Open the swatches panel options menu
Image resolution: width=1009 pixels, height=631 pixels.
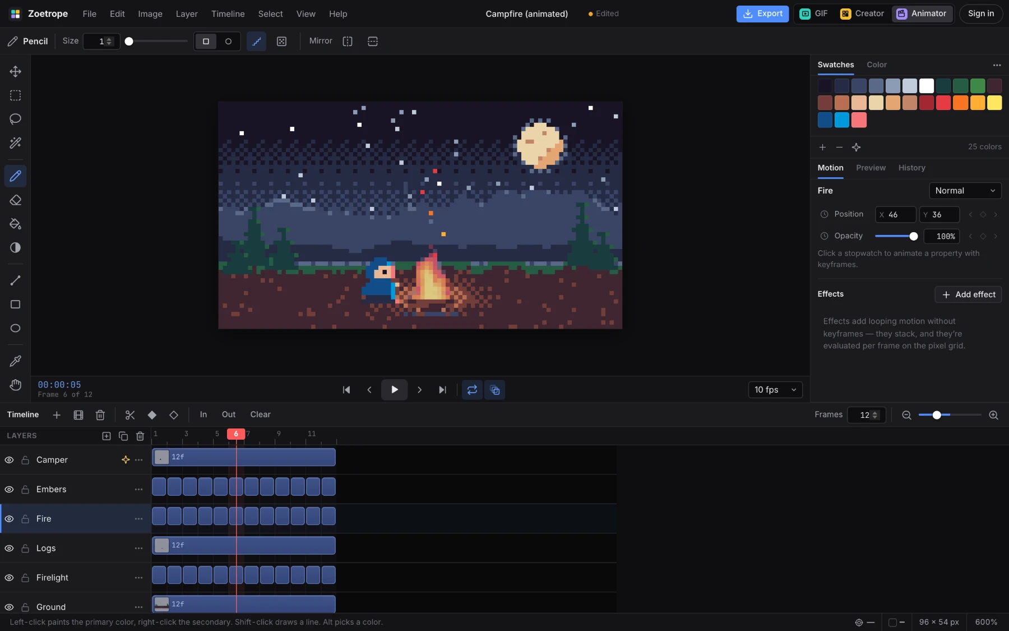[x=997, y=65]
